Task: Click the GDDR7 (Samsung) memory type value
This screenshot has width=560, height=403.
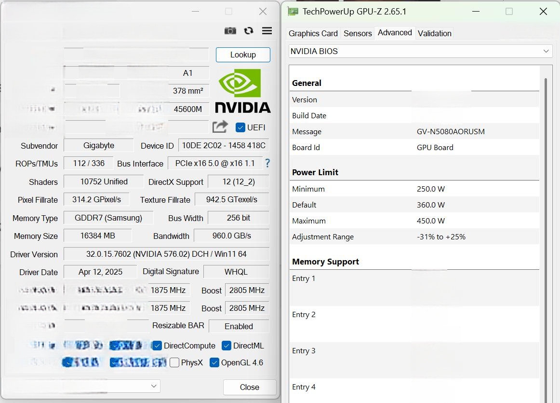Action: pos(108,218)
